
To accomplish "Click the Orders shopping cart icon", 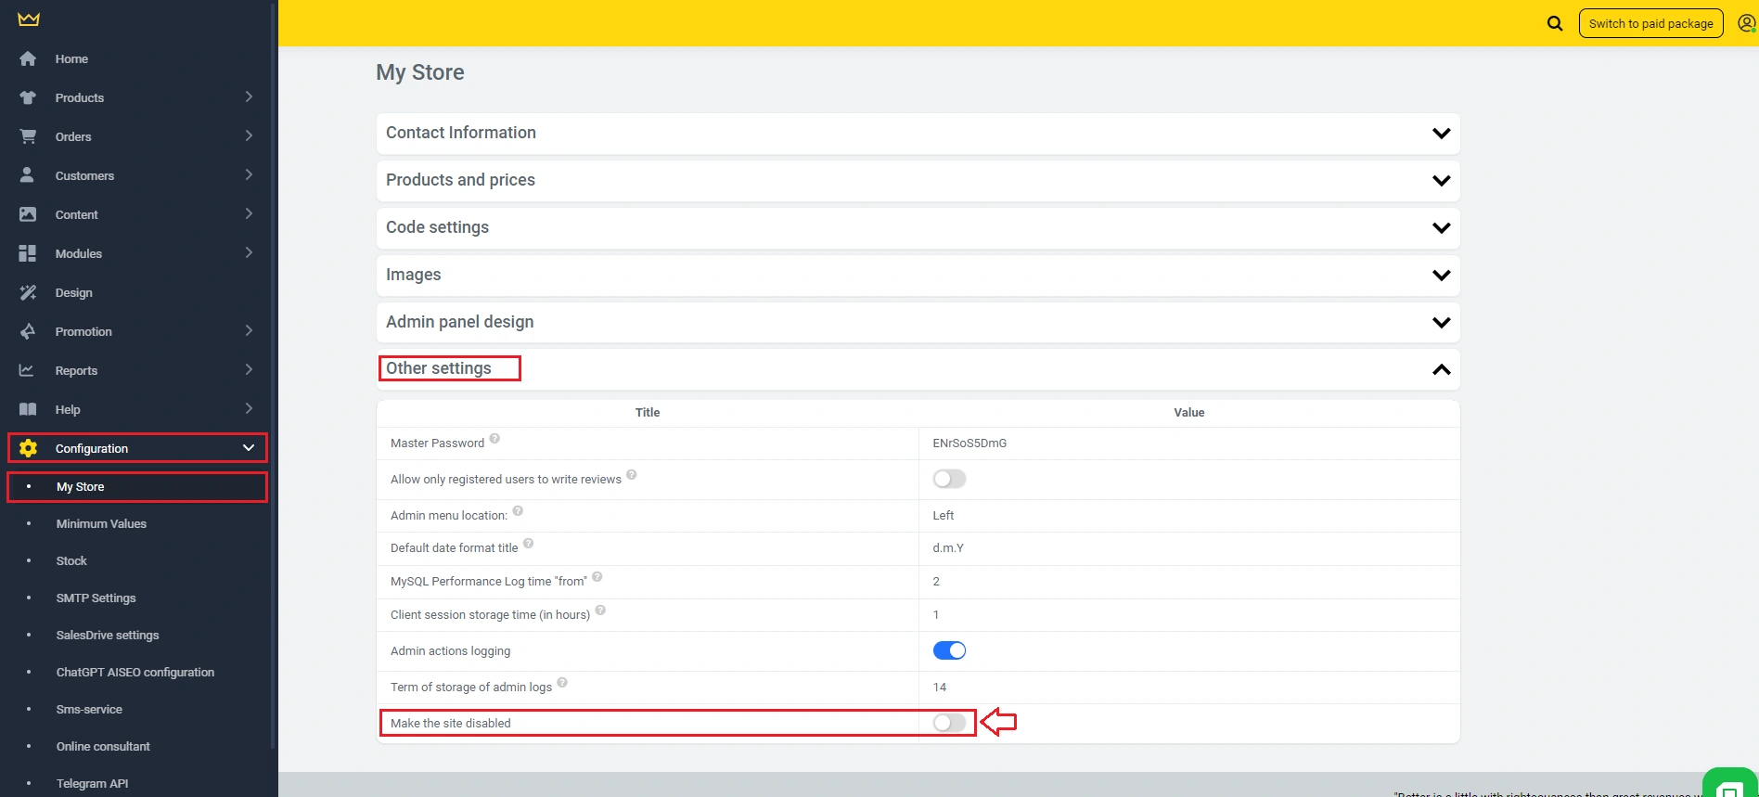I will tap(28, 136).
